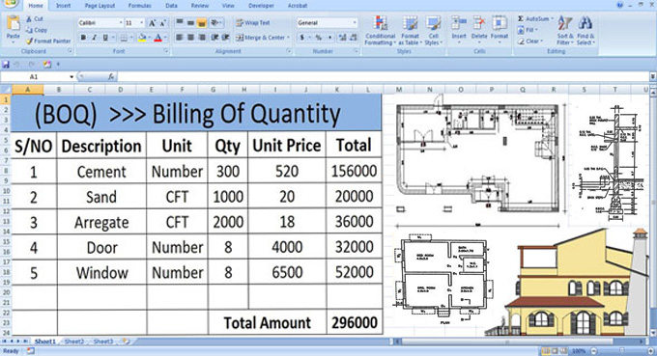Click the red Font Color swatch
Viewport: 657px width, 356px height.
[x=157, y=38]
